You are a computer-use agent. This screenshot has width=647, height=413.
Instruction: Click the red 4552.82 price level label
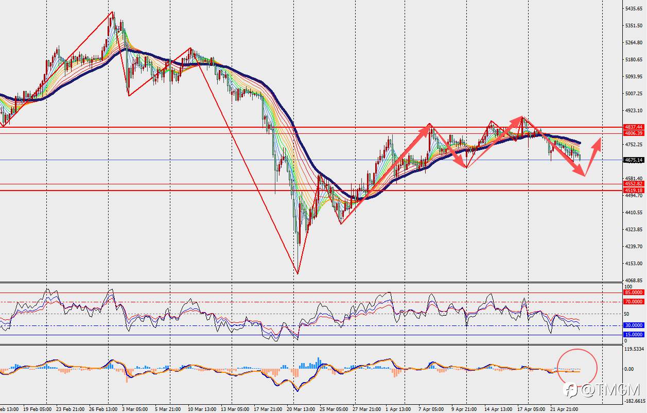(x=634, y=184)
